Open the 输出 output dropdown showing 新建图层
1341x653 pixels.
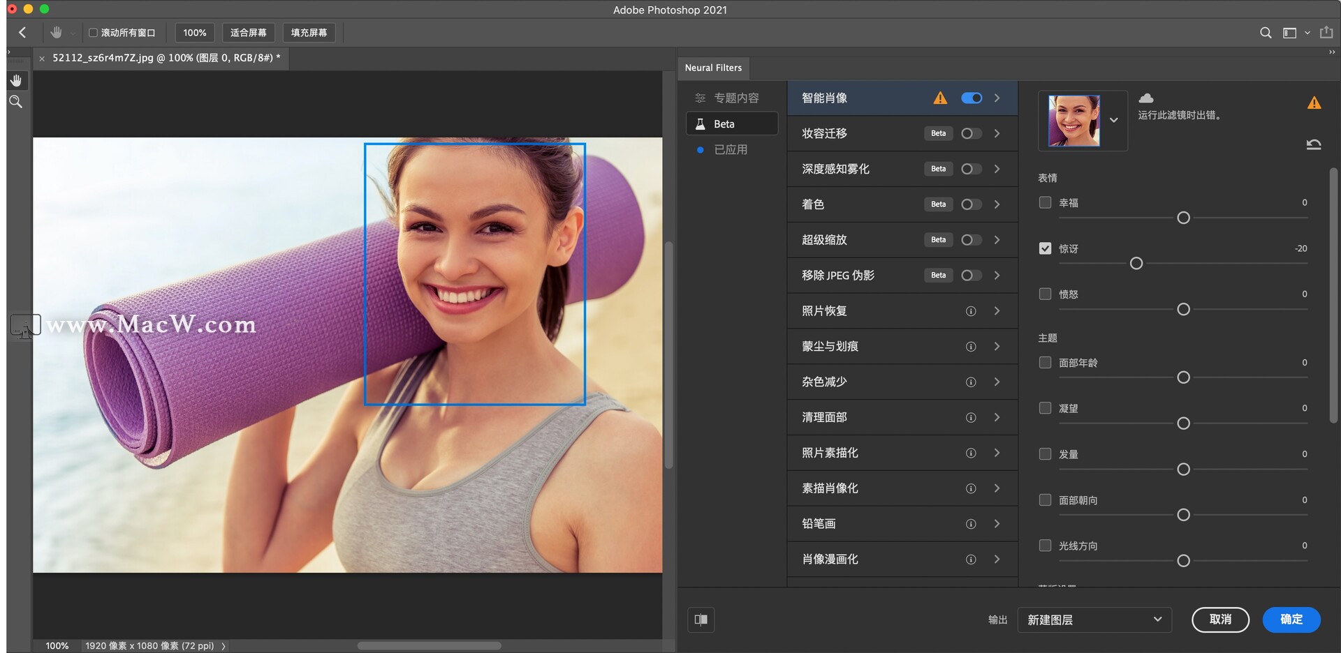click(x=1094, y=620)
